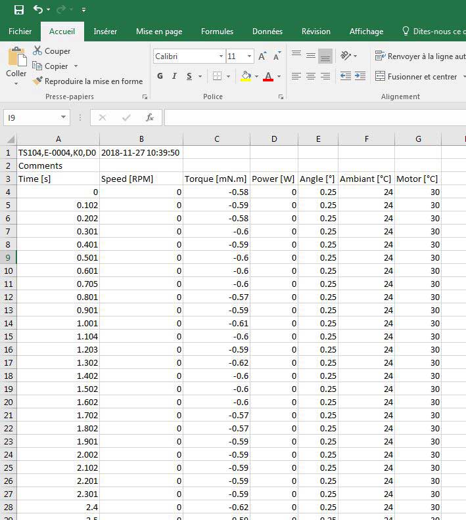466x520 pixels.
Task: Expand the Name Box dropdown arrow
Action: (x=63, y=118)
